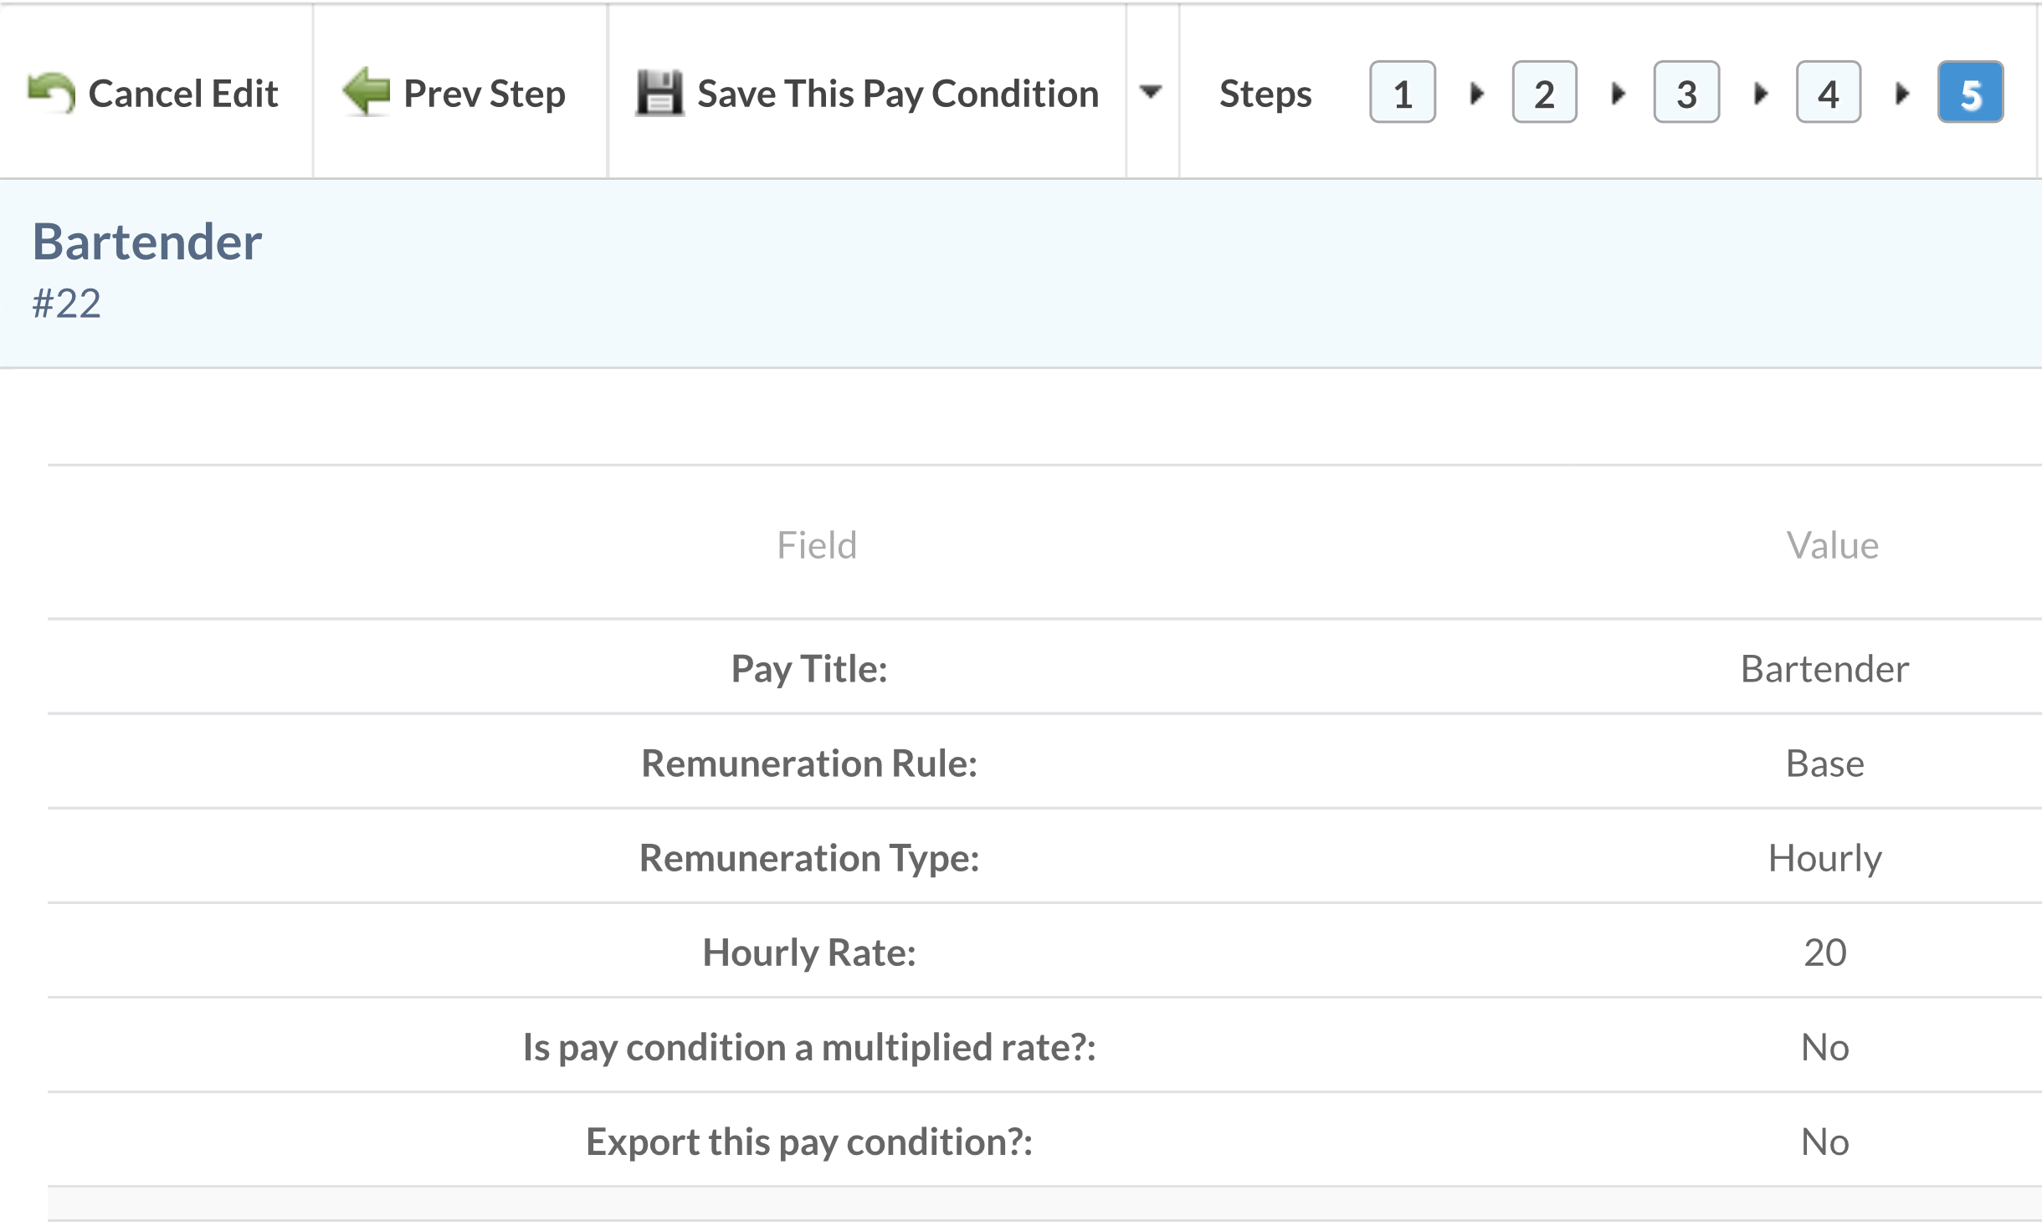Image resolution: width=2042 pixels, height=1226 pixels.
Task: Select the Hourly Rate value 20
Action: coord(1824,953)
